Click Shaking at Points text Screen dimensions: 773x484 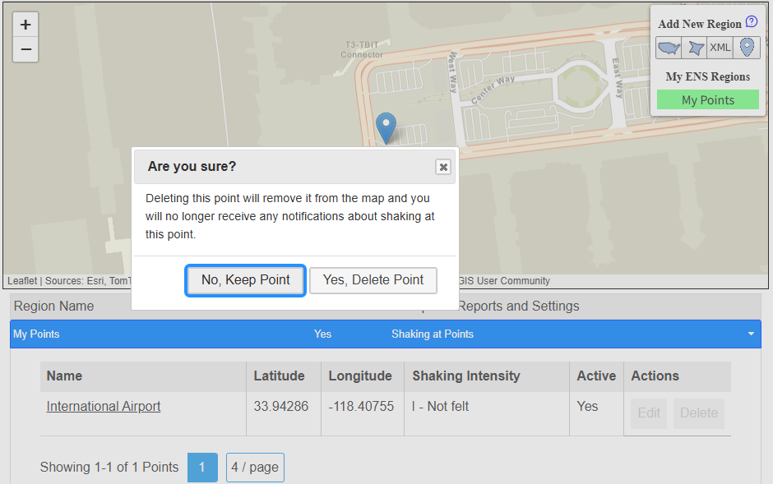click(433, 334)
